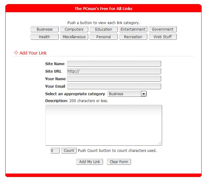Click the character count field showing 0
Screen dimensions: 207x182
pos(55,150)
